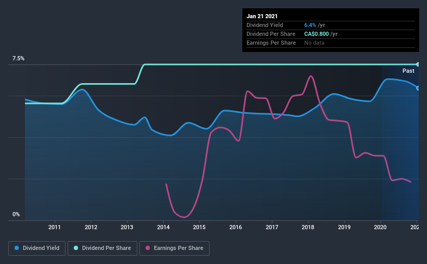Click the 7.5% y-axis label

pyautogui.click(x=18, y=59)
